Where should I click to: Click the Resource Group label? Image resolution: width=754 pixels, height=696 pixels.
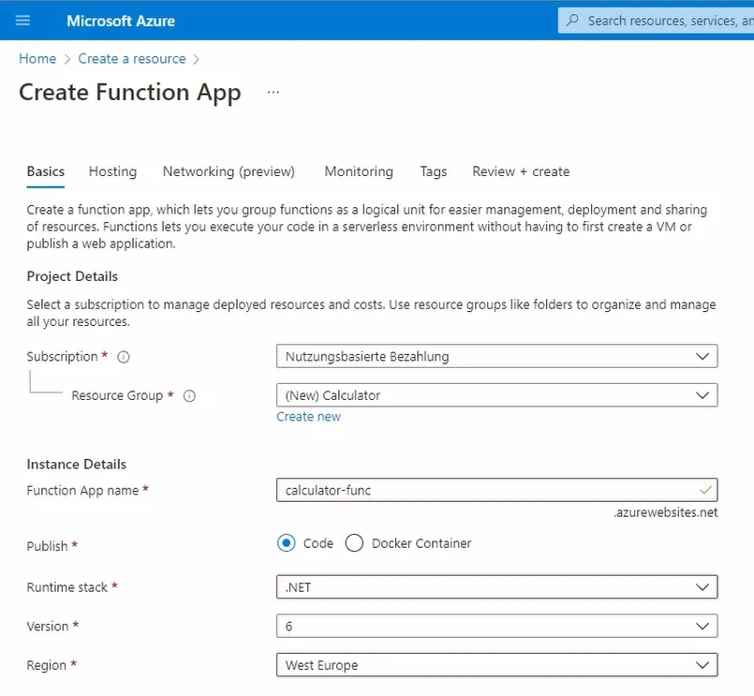point(117,396)
